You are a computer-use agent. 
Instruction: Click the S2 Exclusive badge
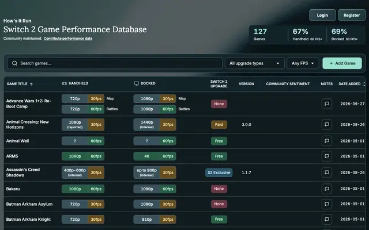pyautogui.click(x=219, y=172)
